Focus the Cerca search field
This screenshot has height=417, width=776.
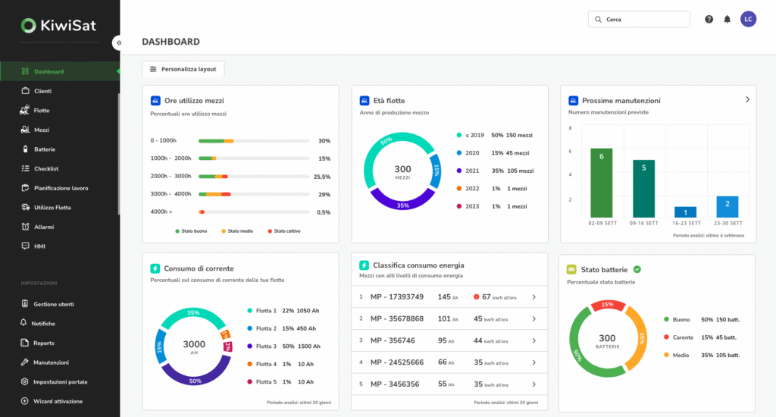pos(639,19)
